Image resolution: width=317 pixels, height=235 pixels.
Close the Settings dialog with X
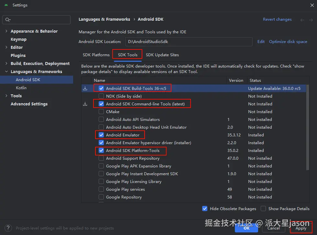tap(312, 5)
